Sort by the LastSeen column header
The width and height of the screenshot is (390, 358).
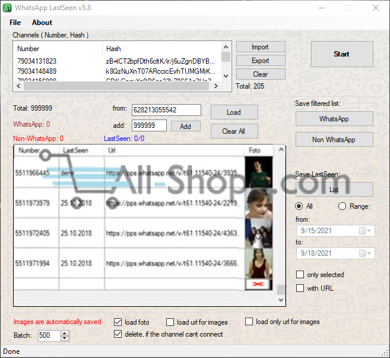(x=75, y=150)
